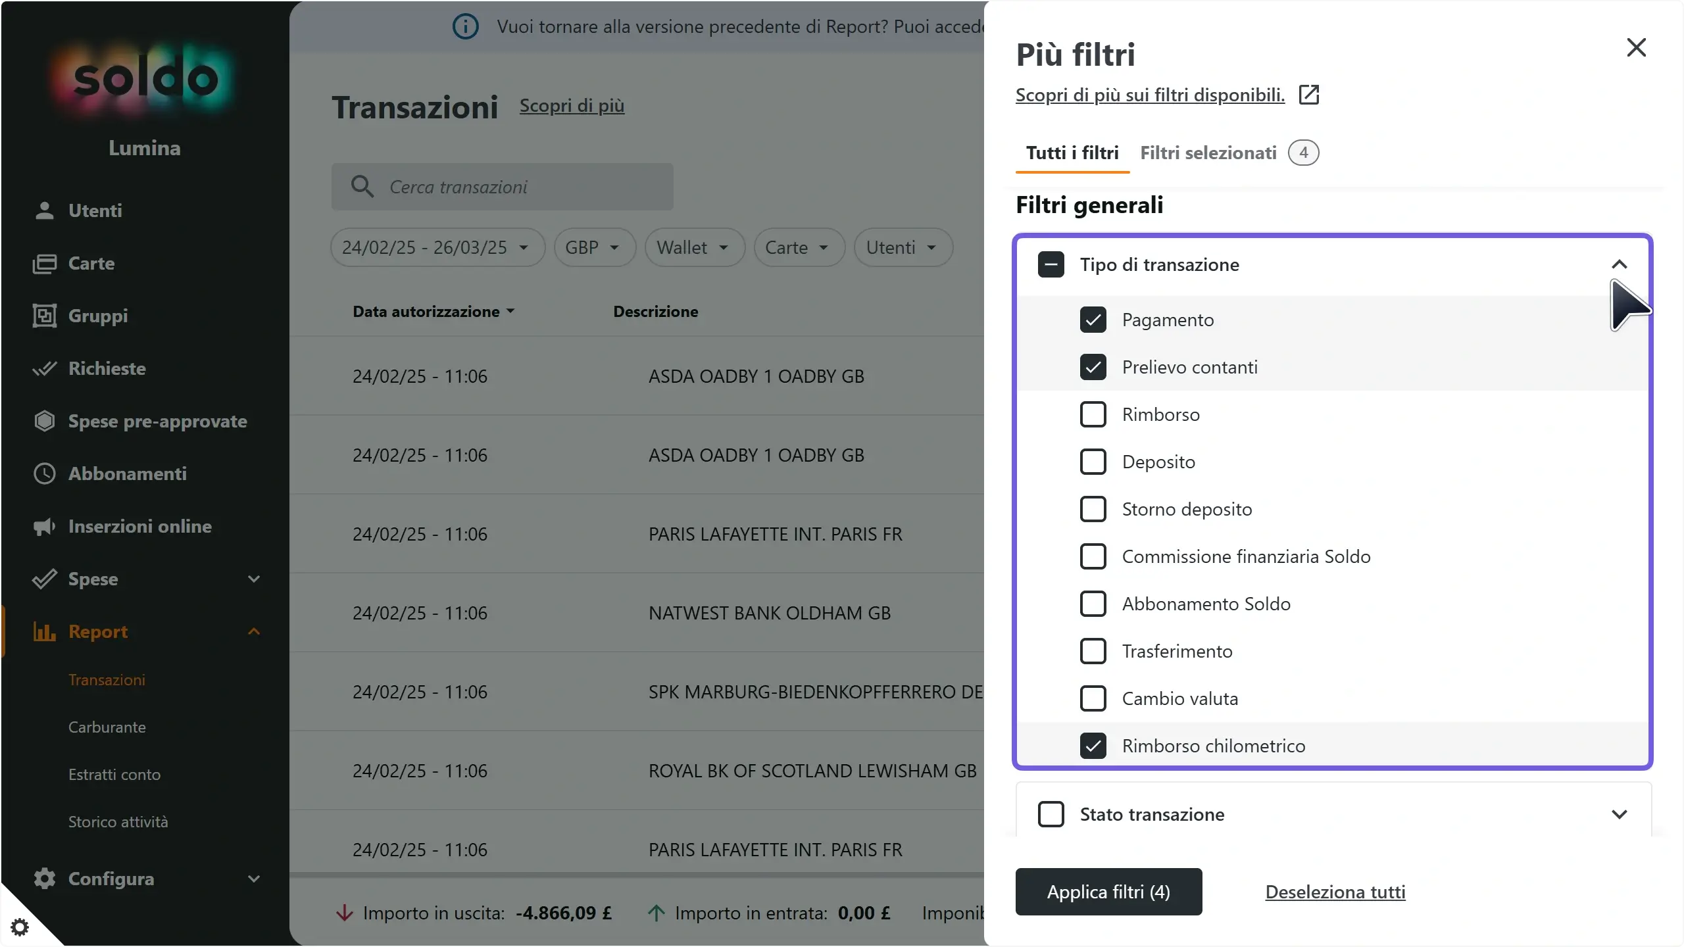This screenshot has height=947, width=1684.
Task: Check the Stato transazione checkbox
Action: click(1051, 814)
